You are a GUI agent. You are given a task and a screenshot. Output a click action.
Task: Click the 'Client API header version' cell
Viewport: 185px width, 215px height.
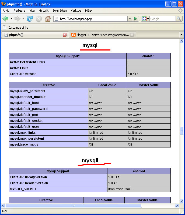click(x=58, y=183)
